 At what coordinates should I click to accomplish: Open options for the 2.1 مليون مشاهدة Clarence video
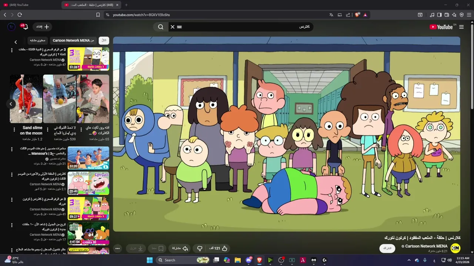11,174
